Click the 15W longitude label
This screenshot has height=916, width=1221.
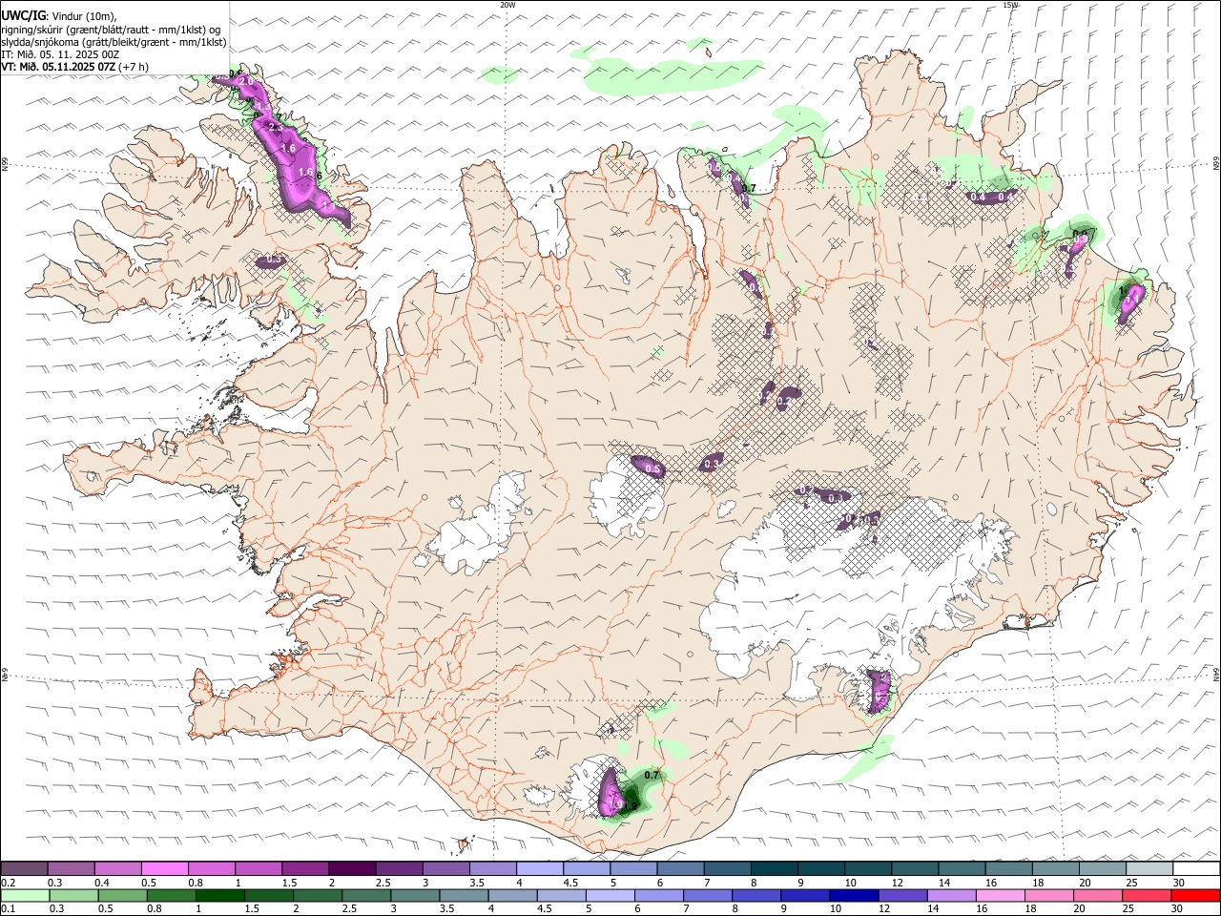(x=1010, y=5)
